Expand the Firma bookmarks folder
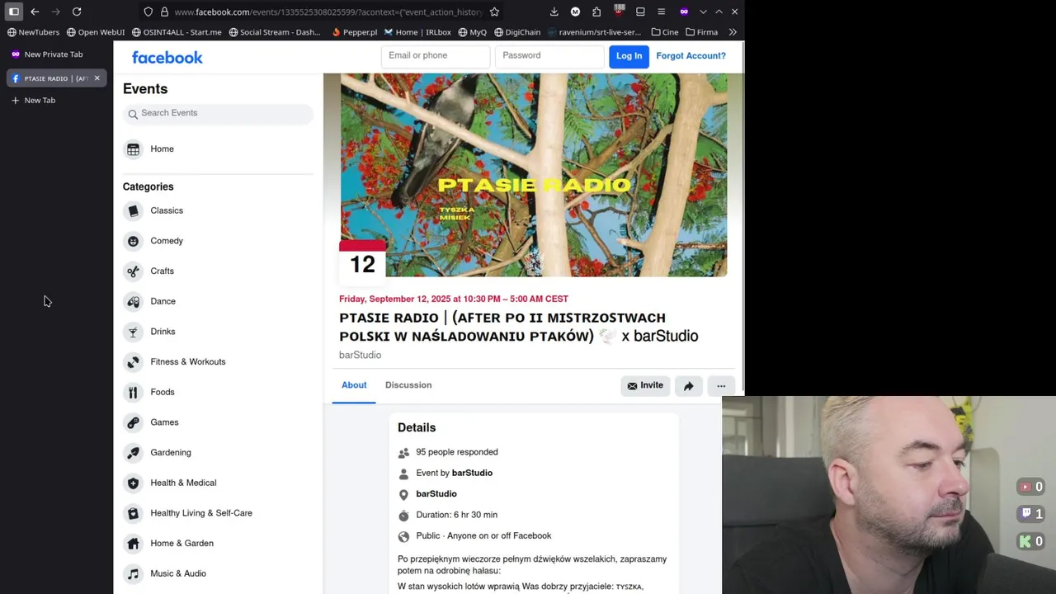1056x594 pixels. 701,32
